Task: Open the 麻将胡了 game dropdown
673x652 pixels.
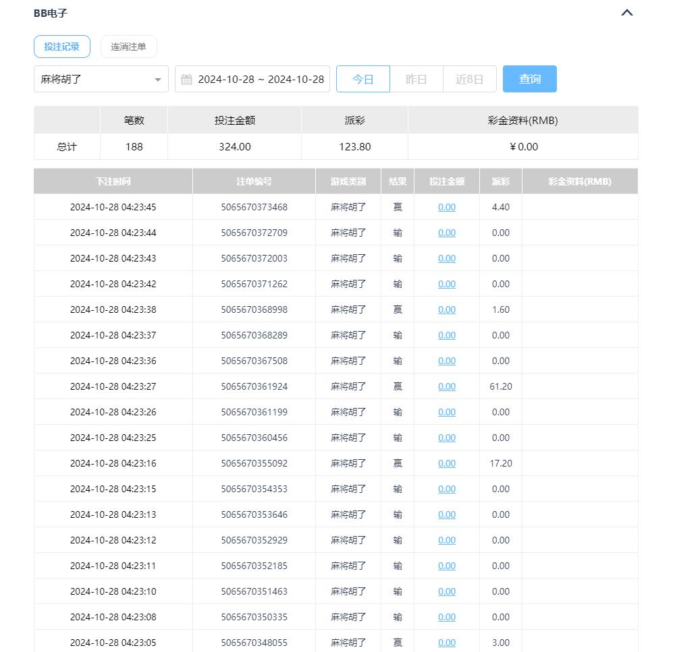Action: click(95, 79)
